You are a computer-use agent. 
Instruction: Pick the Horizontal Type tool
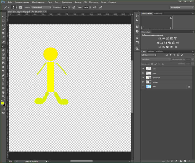point(3,79)
